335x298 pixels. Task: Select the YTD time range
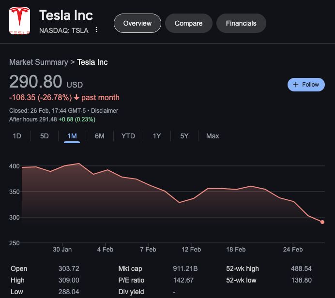pos(128,136)
